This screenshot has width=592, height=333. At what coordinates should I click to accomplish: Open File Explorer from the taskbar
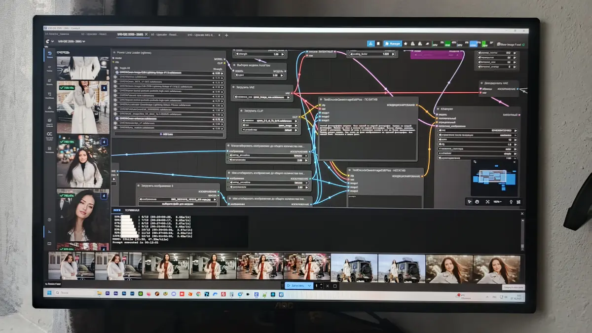[100, 294]
